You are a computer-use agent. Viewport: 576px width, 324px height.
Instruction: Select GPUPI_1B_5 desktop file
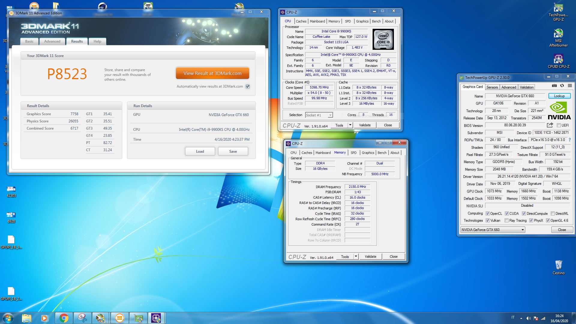[11, 242]
